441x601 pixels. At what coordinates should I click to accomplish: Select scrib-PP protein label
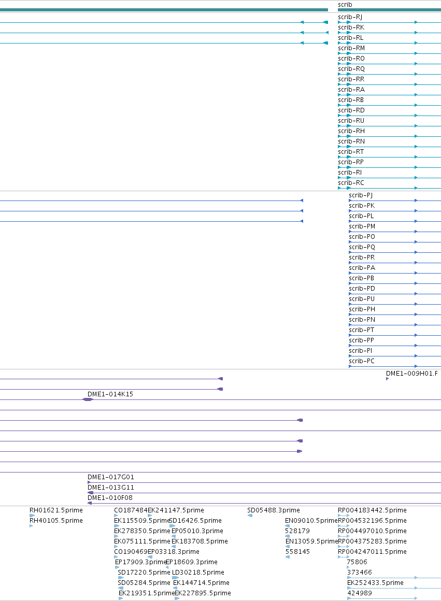coord(361,340)
